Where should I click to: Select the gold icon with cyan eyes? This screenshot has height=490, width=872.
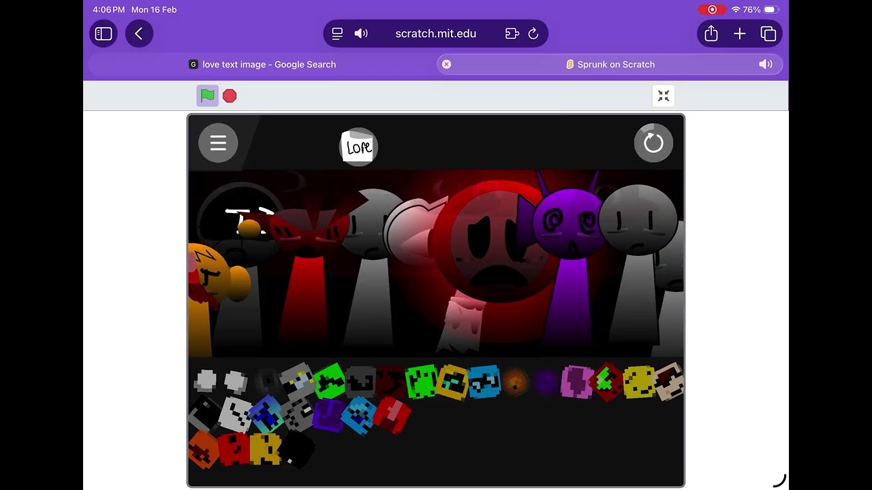452,382
